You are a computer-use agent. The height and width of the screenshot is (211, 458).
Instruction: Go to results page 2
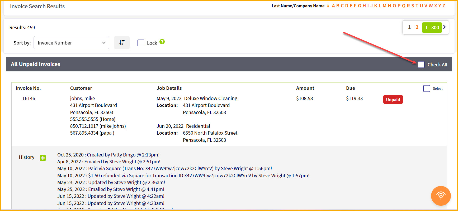click(417, 27)
